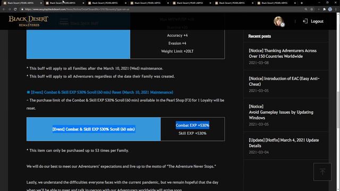This screenshot has height=191, width=340.
Task: Open Hotfix March 4, 2021 Update Details post
Action: pyautogui.click(x=284, y=143)
